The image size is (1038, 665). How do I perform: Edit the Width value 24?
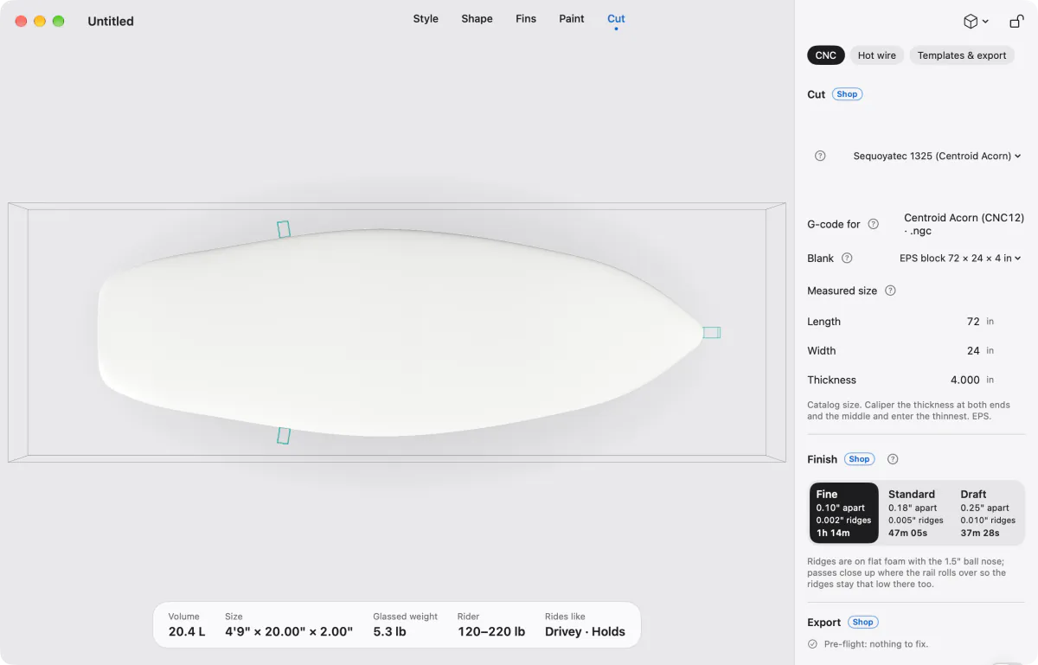click(x=973, y=351)
